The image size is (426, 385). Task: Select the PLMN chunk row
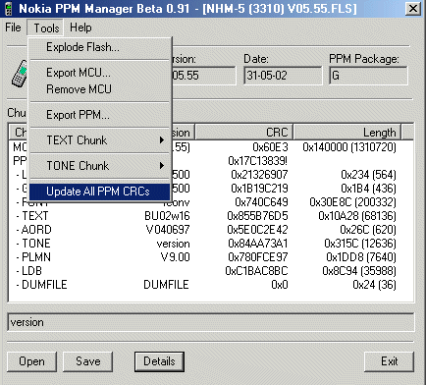pyautogui.click(x=211, y=257)
